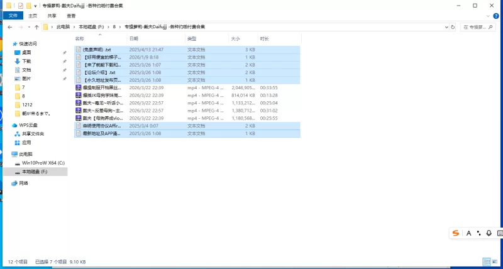Open WPS云盘 in the sidebar
This screenshot has height=269, width=503.
coord(29,125)
